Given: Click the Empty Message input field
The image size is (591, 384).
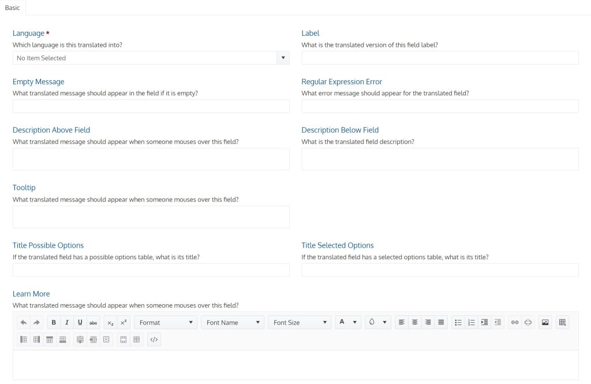Looking at the screenshot, I should tap(151, 106).
